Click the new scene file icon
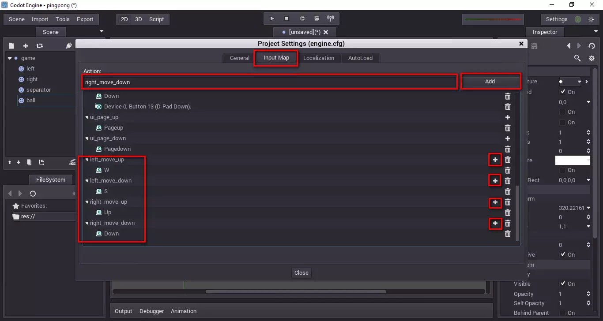The width and height of the screenshot is (603, 321). [x=12, y=46]
